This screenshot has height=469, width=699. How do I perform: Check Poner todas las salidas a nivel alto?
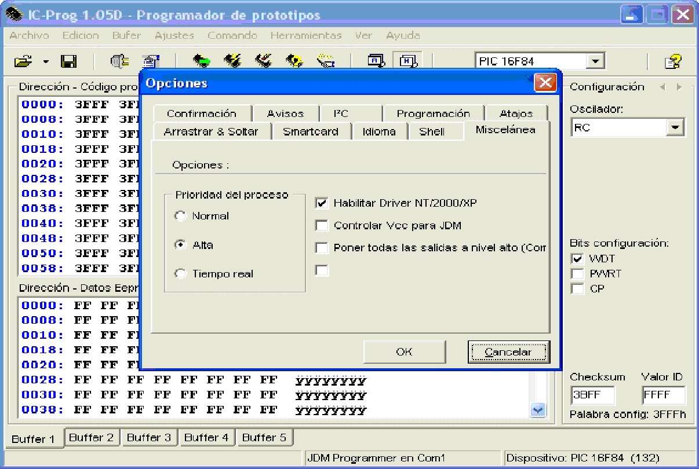pos(322,248)
